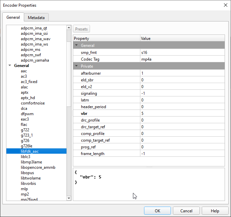Confirm with the OK button
This screenshot has height=217, width=231.
[157, 211]
